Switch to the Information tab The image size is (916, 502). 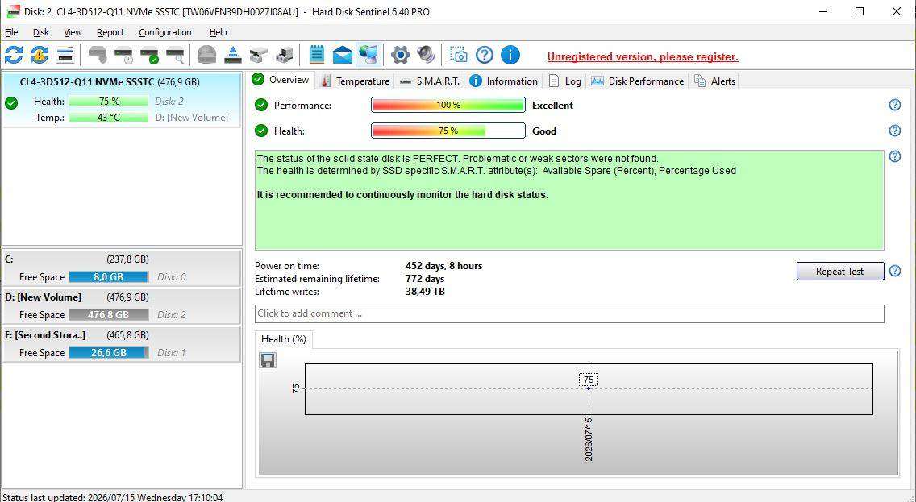[504, 81]
